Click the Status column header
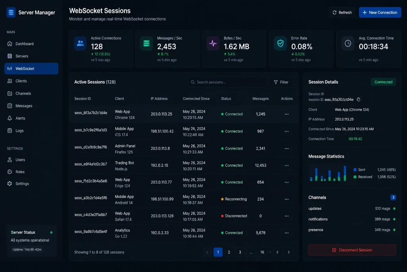Image resolution: width=407 pixels, height=272 pixels. click(x=226, y=99)
